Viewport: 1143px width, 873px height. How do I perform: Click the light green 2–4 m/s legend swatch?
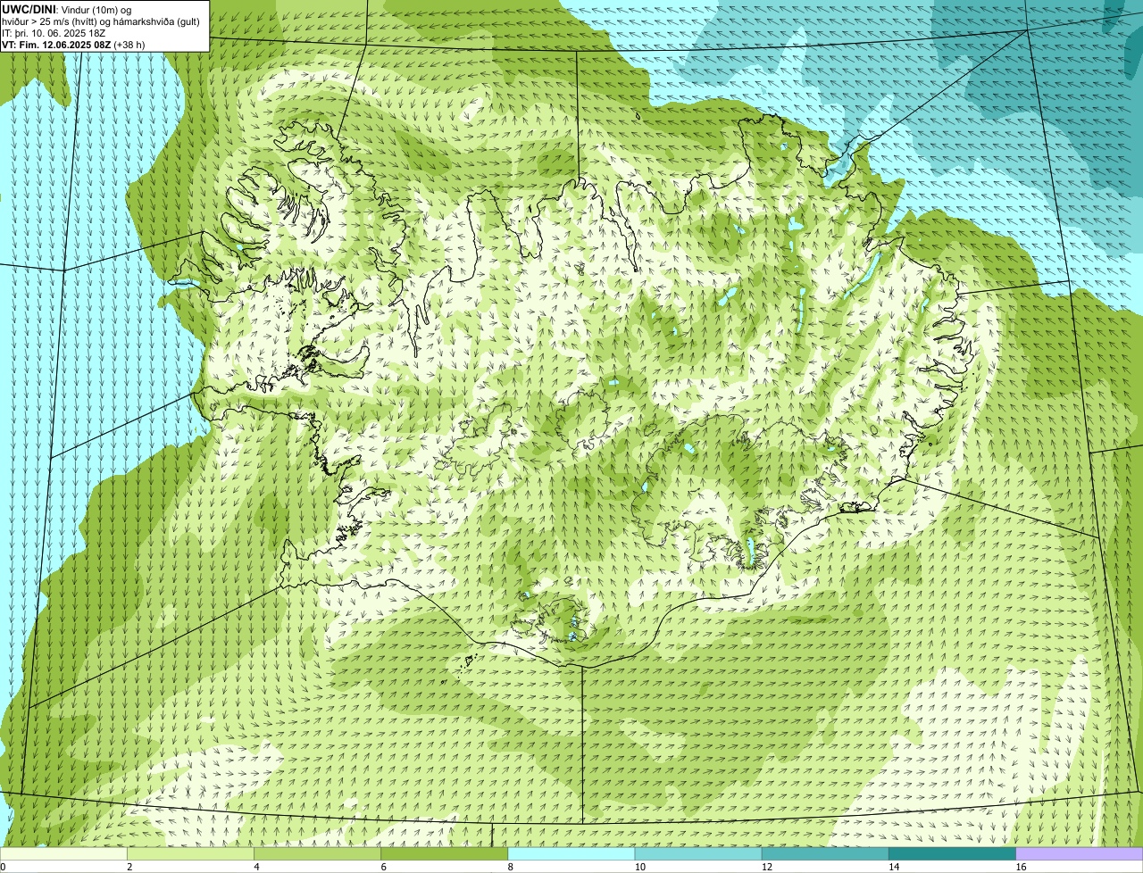click(191, 853)
